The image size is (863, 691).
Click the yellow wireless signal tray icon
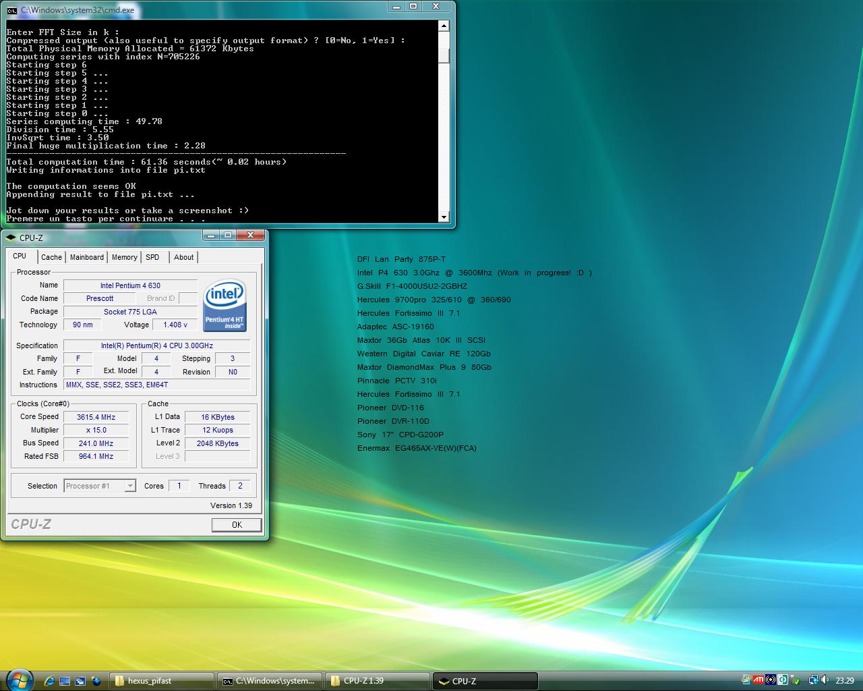pos(771,680)
